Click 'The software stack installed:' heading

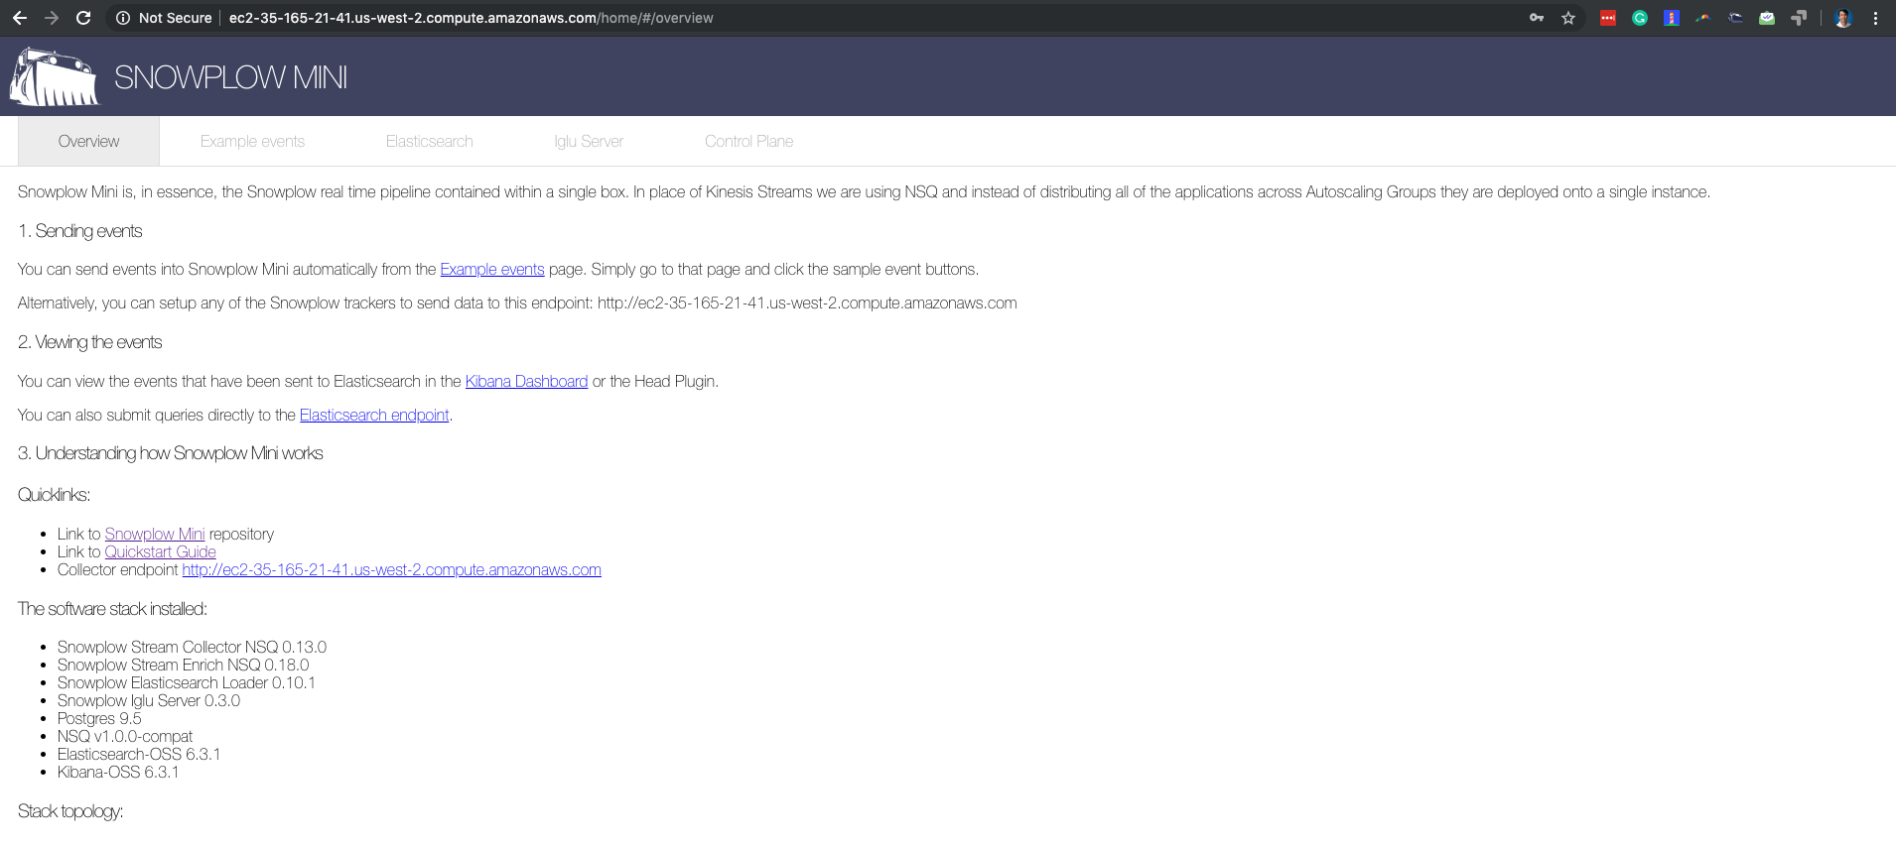[x=112, y=609]
